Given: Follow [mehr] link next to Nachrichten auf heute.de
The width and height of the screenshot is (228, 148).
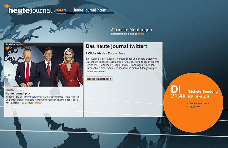Looking at the screenshot, I should (142, 34).
